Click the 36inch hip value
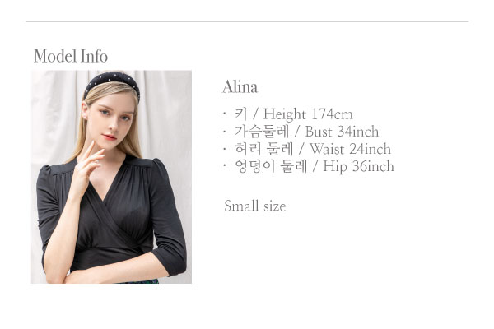 [x=373, y=166]
